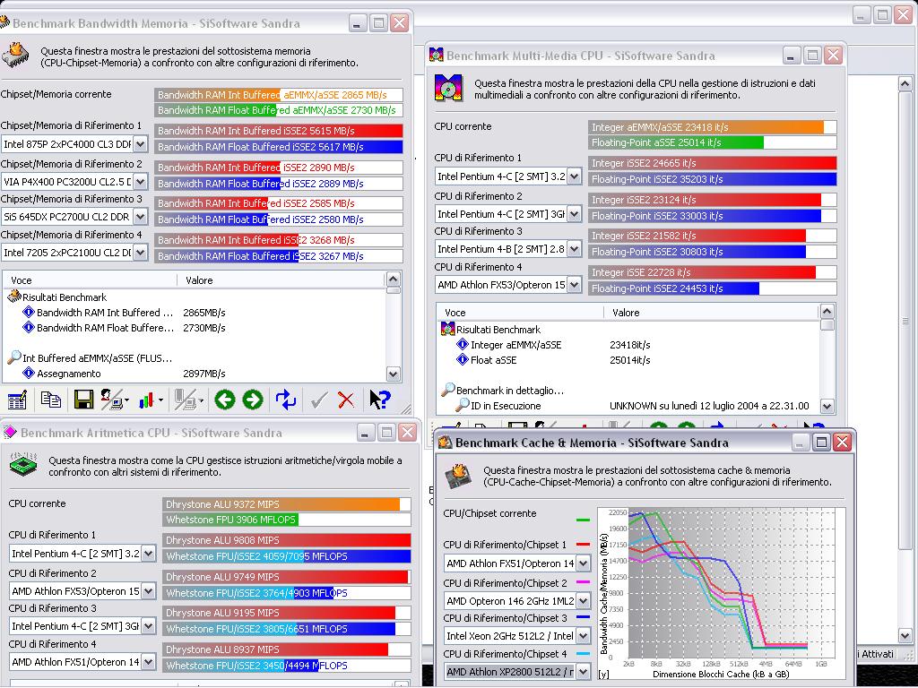
Task: Click the Multi-Media results list scroll-down arrow
Action: pos(827,406)
